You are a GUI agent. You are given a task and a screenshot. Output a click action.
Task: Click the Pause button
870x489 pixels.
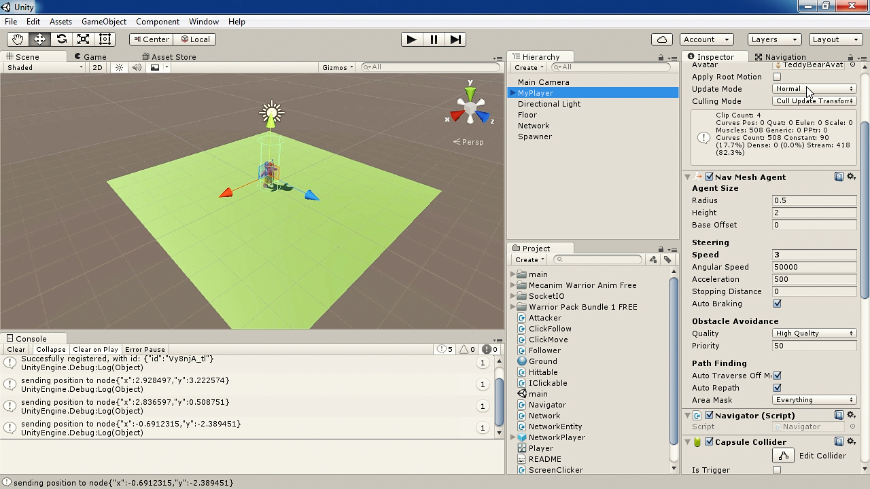pos(434,39)
